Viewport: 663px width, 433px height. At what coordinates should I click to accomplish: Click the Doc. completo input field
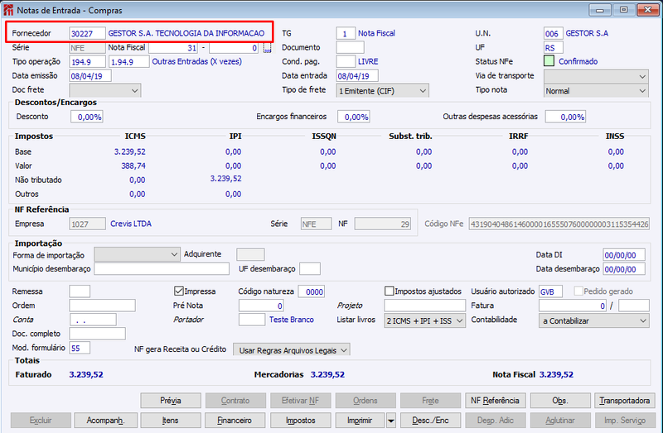tap(97, 334)
